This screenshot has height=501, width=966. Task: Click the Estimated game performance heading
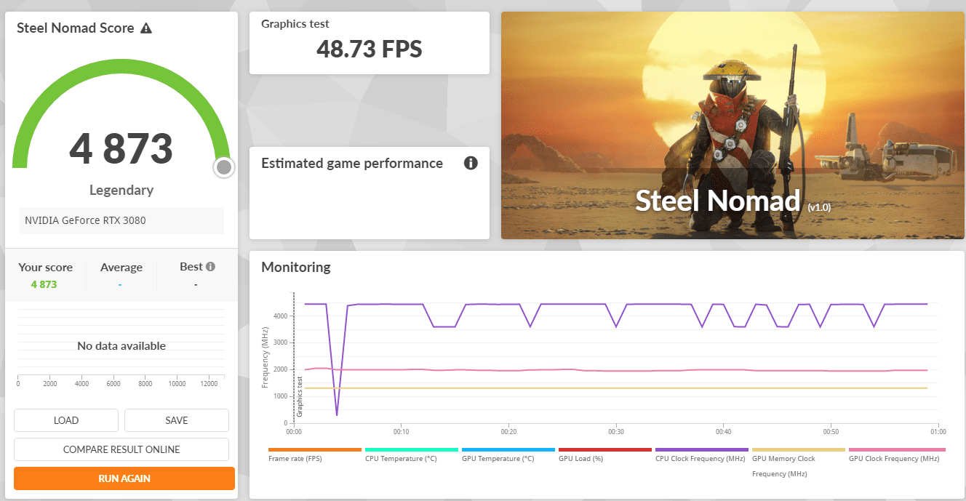pos(352,164)
